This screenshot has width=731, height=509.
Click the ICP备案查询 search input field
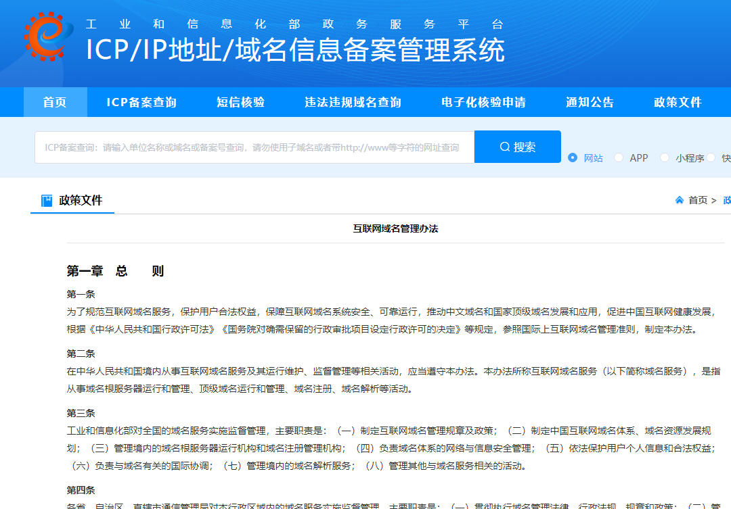pos(254,146)
